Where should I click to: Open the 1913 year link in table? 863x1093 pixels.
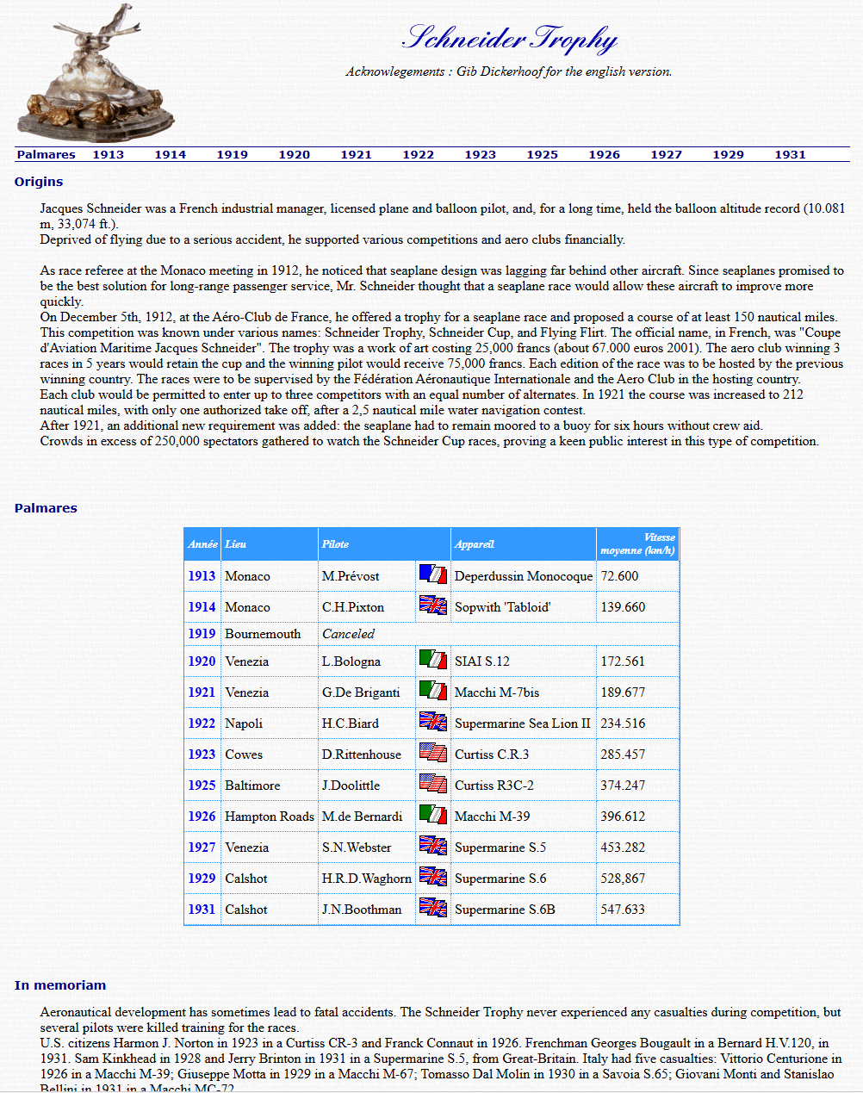[202, 576]
